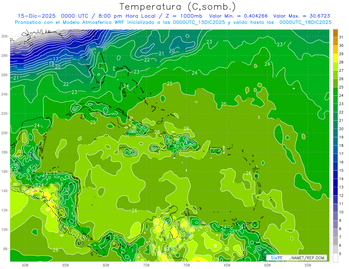349x269 pixels.
Task: Click the "10N" latitude label
Action: click(x=5, y=230)
